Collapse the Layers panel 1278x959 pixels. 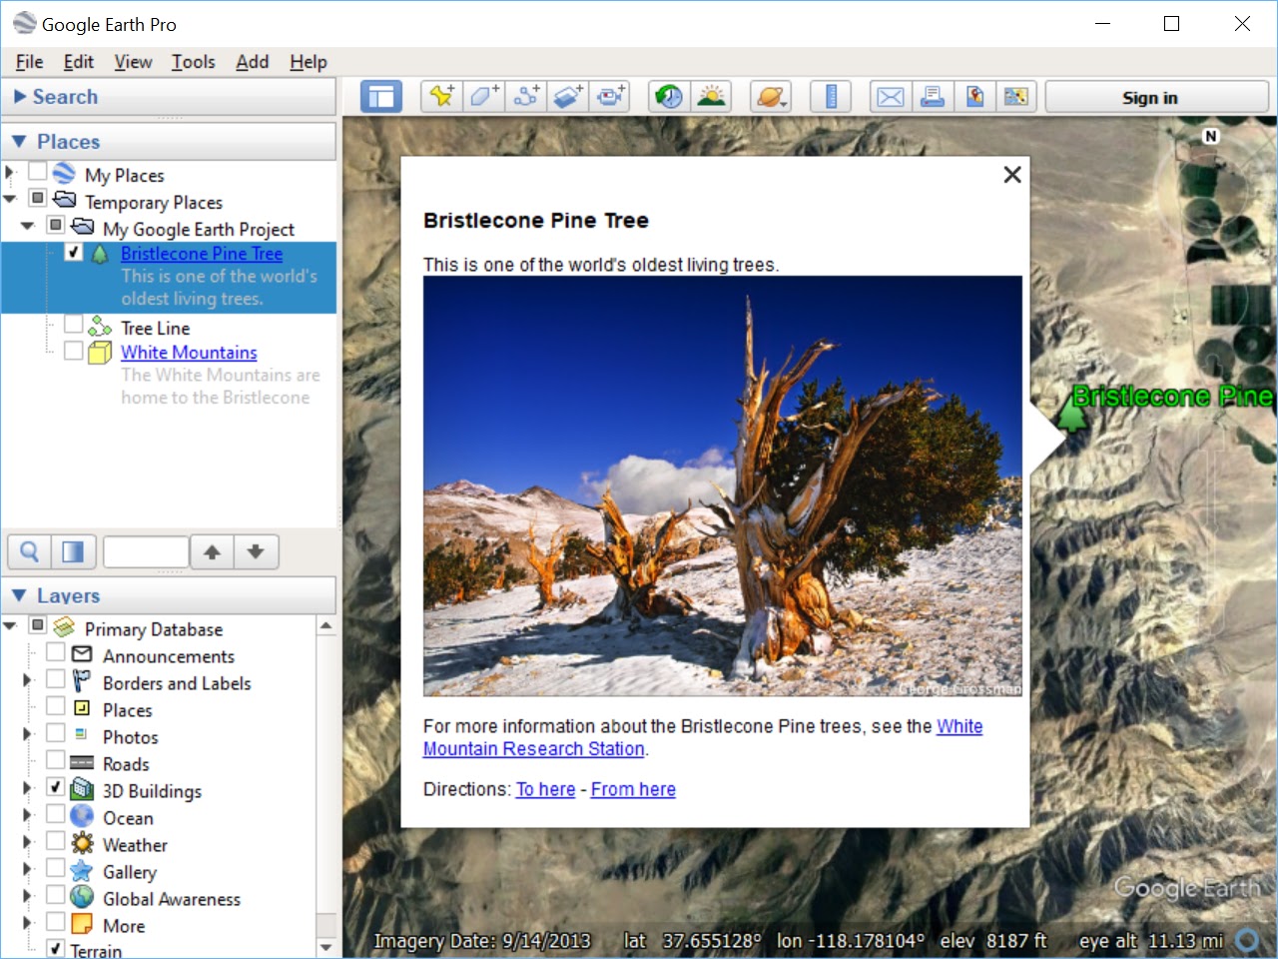(19, 595)
